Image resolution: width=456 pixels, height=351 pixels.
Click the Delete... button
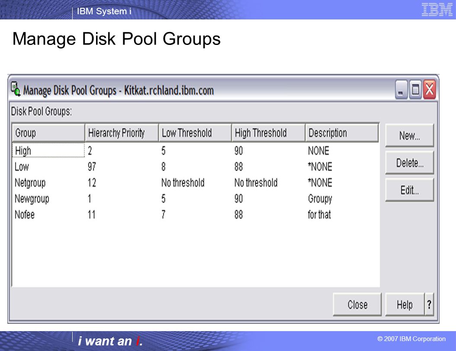(409, 163)
